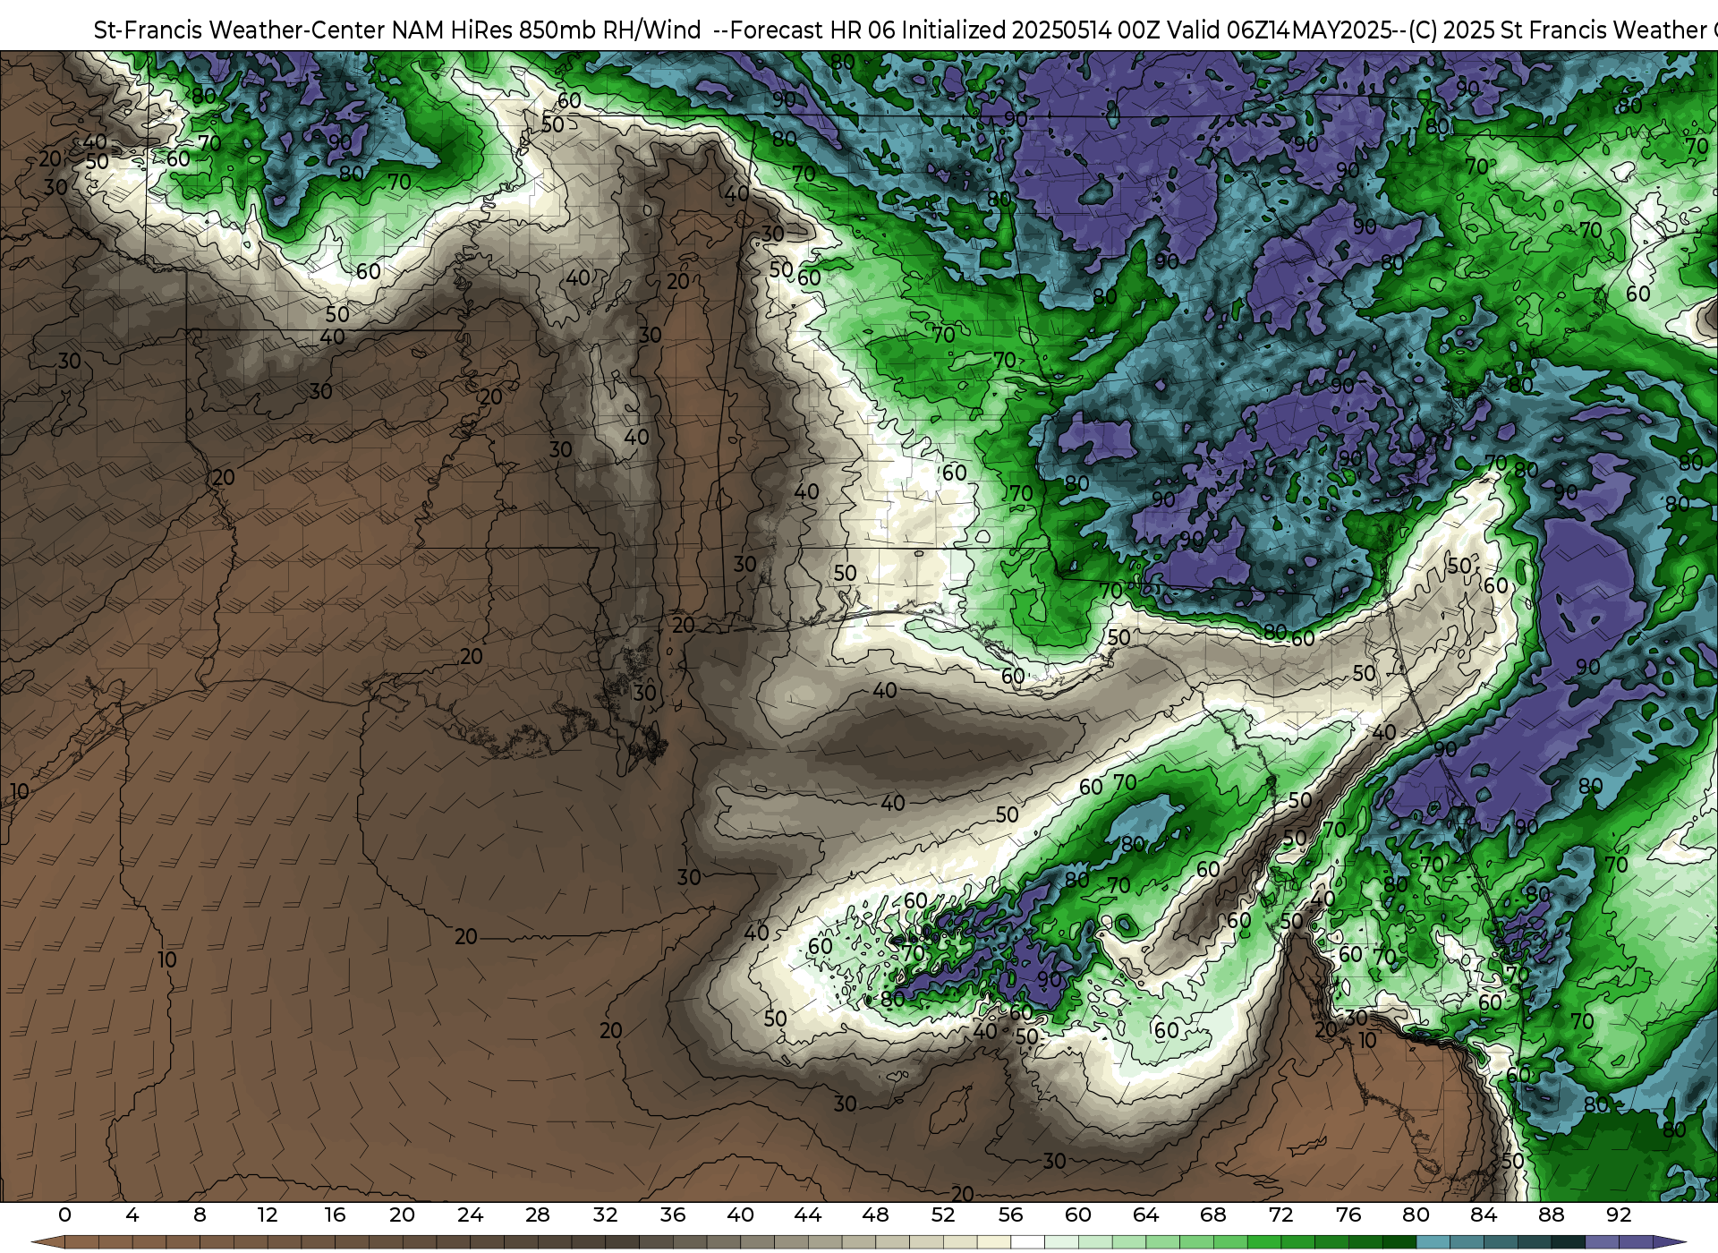Pick the brown swatch under 0 on colorbar
Image resolution: width=1718 pixels, height=1253 pixels.
(x=81, y=1242)
